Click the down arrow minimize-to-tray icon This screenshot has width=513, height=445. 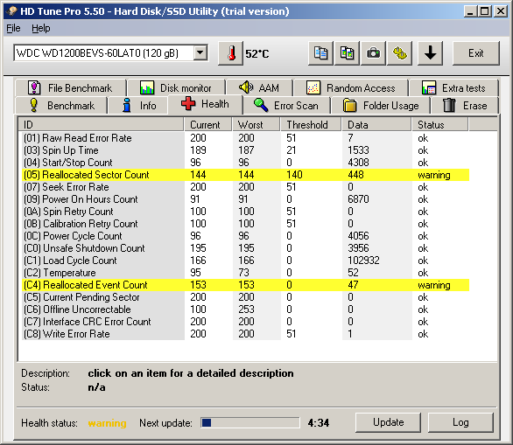430,53
